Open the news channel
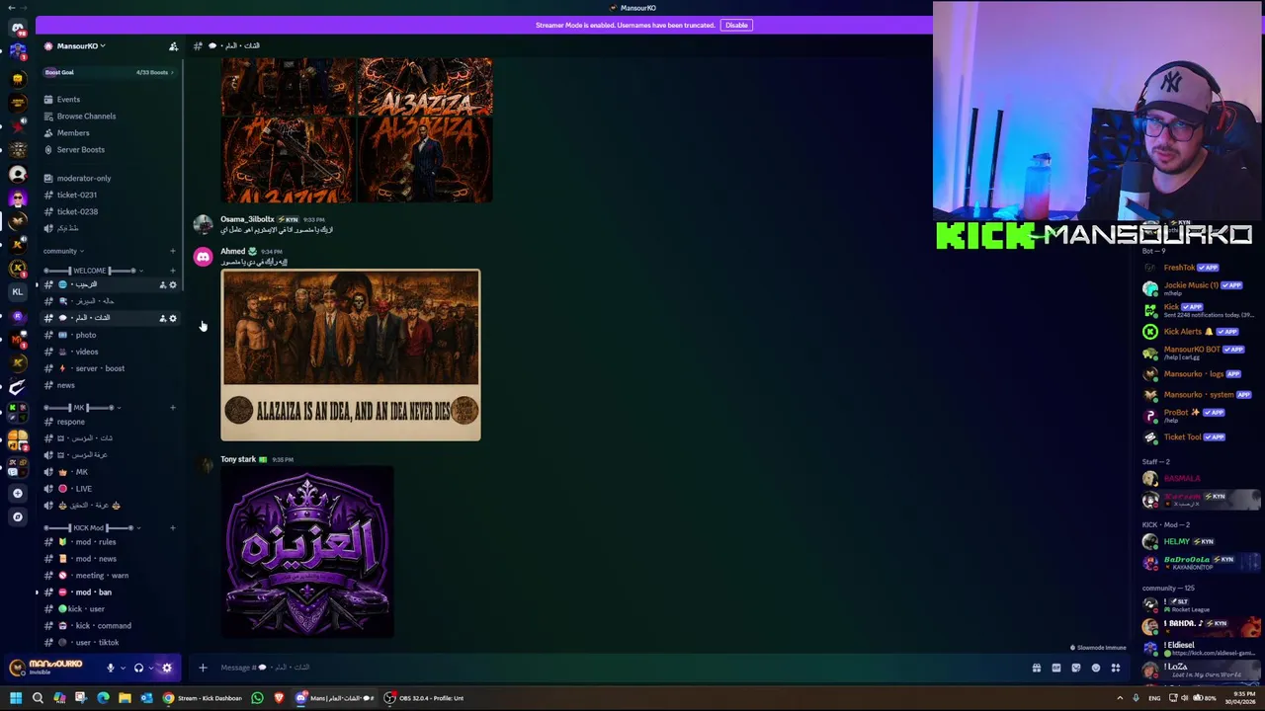 [x=109, y=385]
